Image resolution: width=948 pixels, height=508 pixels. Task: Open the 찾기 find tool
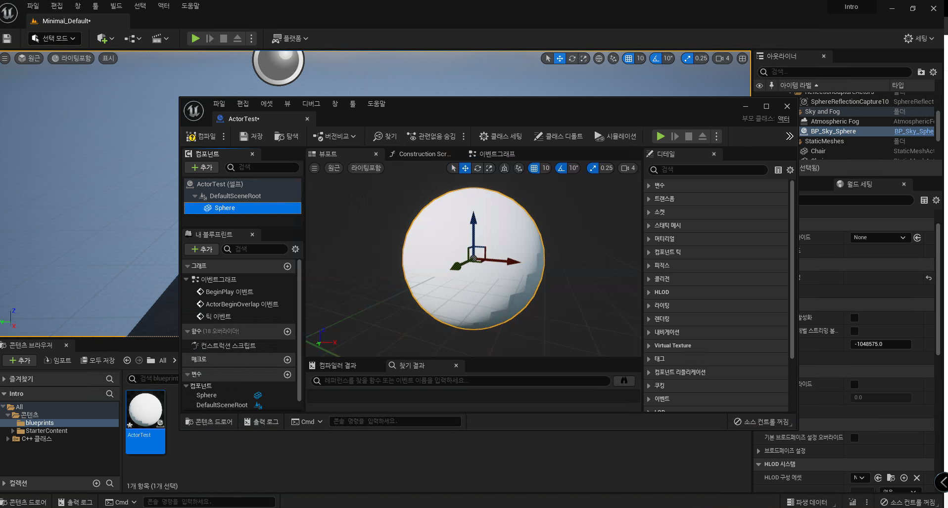pyautogui.click(x=385, y=136)
